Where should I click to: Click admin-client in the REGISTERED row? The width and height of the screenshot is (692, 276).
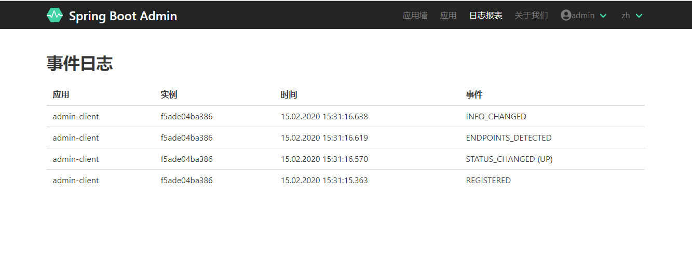(76, 181)
